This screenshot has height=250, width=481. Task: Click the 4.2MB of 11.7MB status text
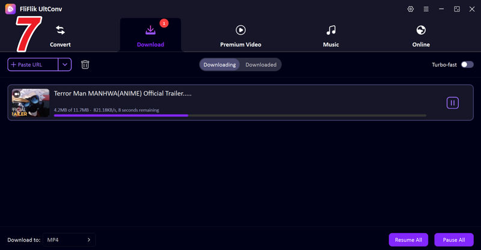[106, 110]
